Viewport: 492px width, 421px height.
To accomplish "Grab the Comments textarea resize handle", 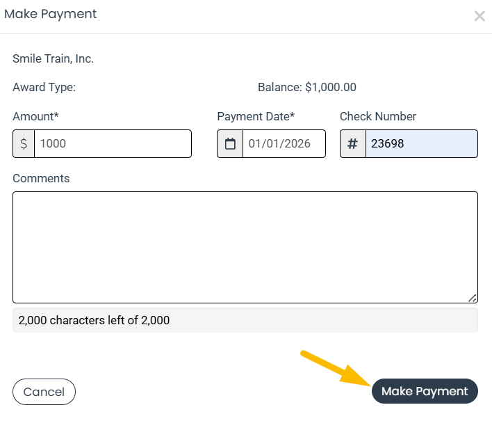I will [473, 298].
